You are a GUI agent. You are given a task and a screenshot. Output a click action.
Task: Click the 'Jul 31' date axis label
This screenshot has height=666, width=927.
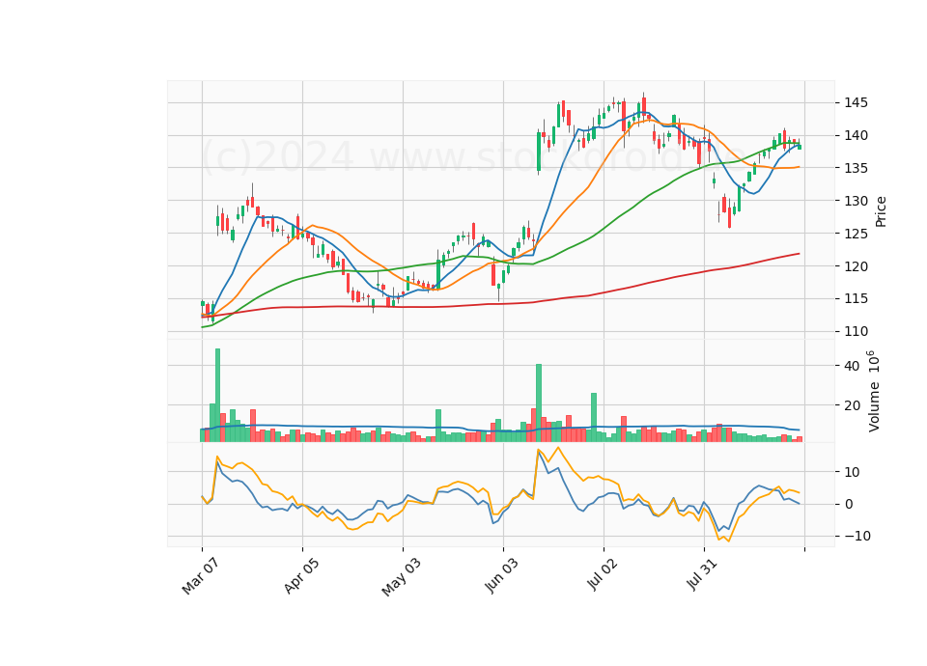tap(702, 574)
